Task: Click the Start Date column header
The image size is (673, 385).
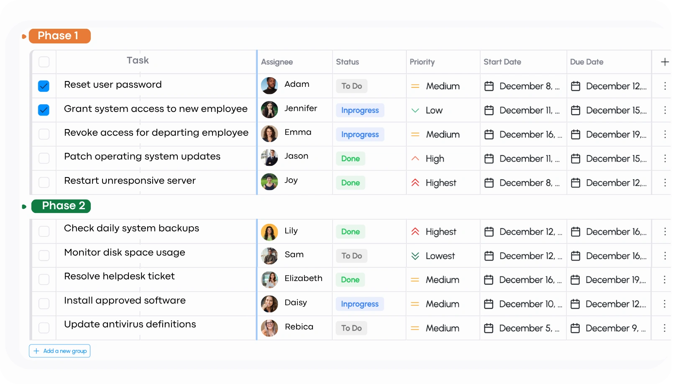Action: coord(502,62)
